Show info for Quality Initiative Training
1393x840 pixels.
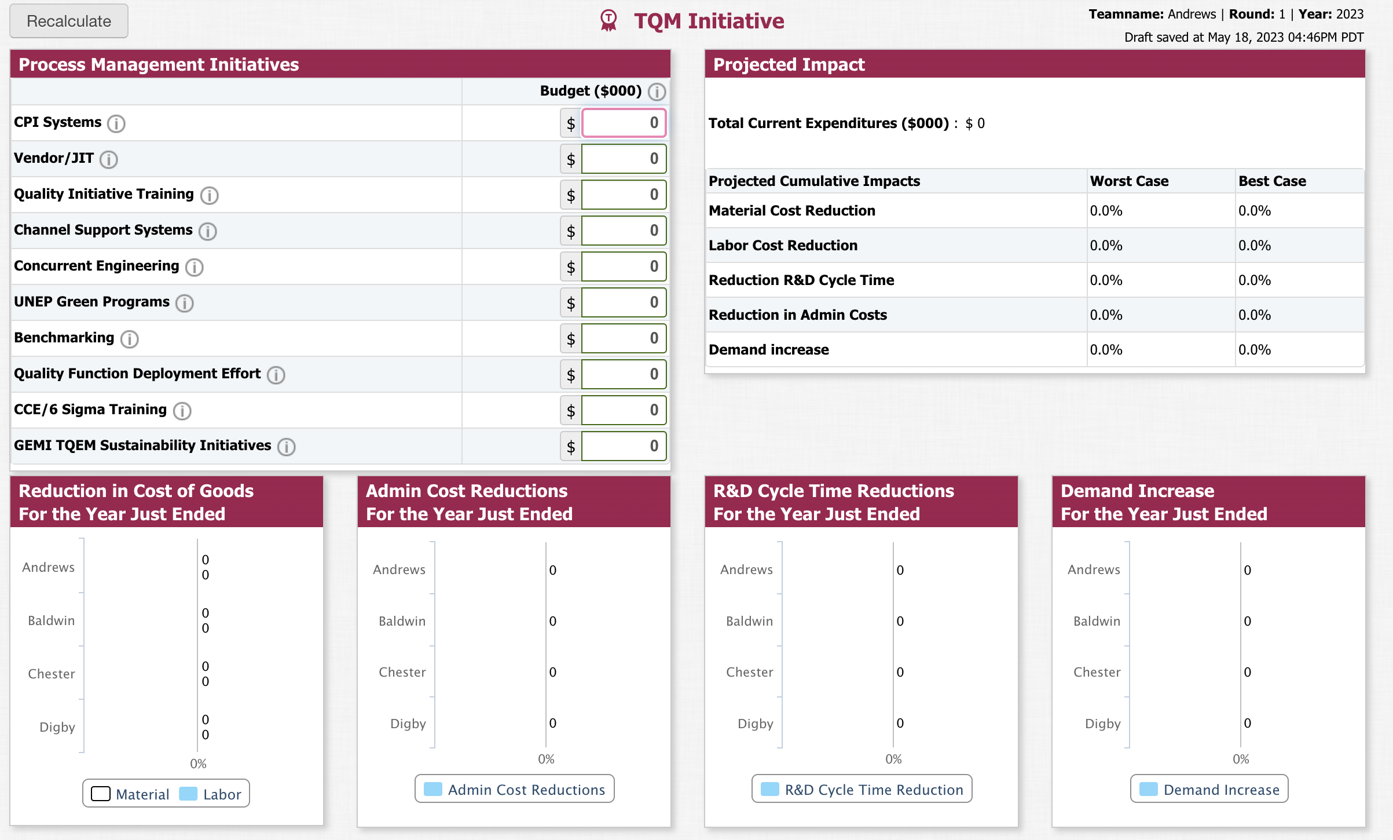tap(210, 195)
